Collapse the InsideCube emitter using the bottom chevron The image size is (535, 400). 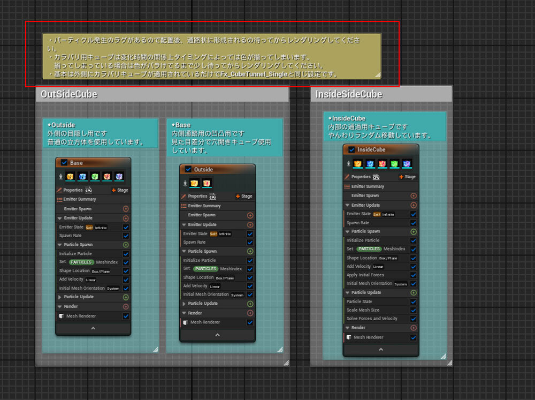point(380,349)
